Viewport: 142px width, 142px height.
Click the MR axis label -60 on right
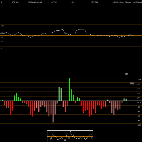139,116
